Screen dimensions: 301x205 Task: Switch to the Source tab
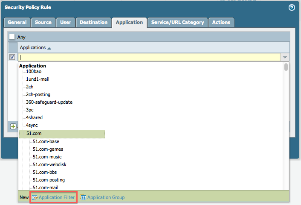43,22
